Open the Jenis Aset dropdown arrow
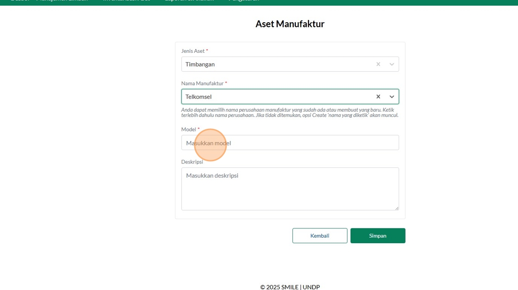This screenshot has height=290, width=518. pyautogui.click(x=392, y=64)
